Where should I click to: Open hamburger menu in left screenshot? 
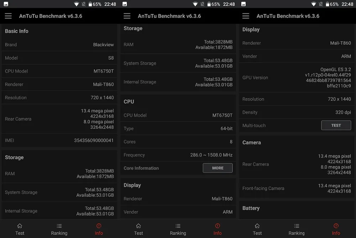(8, 16)
